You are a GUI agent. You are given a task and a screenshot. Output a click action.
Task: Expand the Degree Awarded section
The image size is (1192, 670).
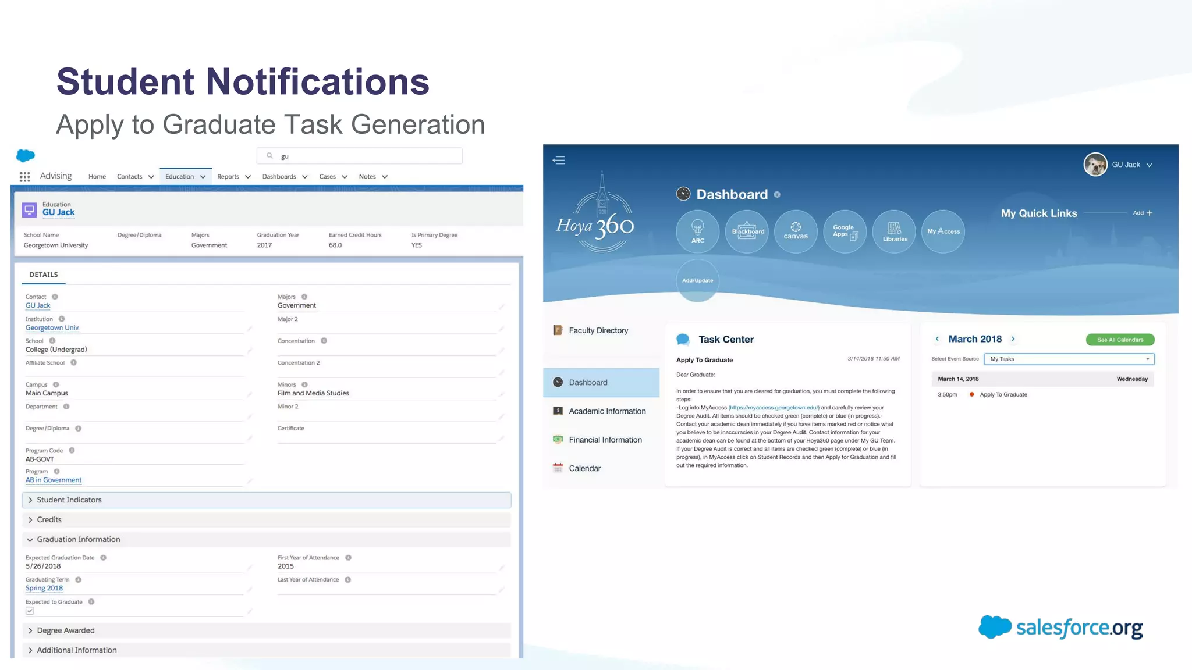267,630
